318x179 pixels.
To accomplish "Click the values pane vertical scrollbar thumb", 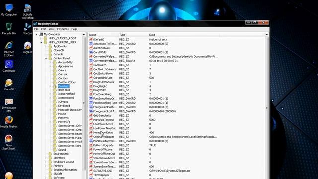I will pyautogui.click(x=267, y=108).
